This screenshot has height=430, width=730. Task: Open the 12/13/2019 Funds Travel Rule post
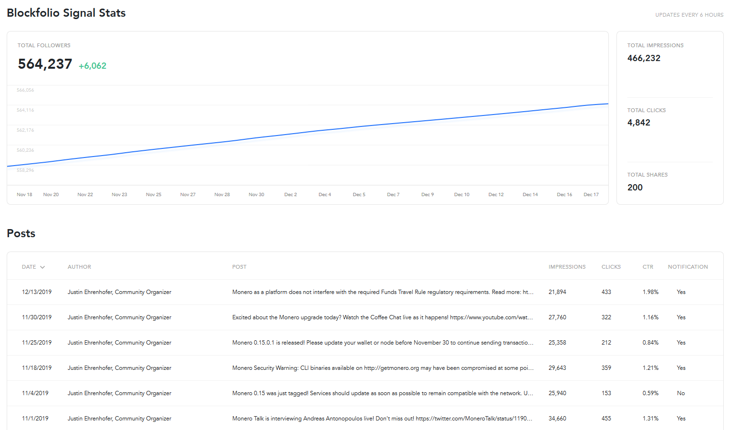coord(383,292)
